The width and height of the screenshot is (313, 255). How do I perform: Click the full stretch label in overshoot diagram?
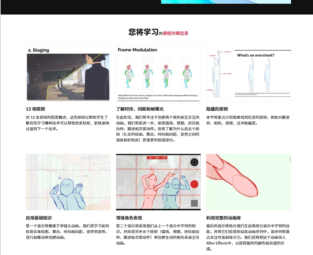click(x=228, y=73)
